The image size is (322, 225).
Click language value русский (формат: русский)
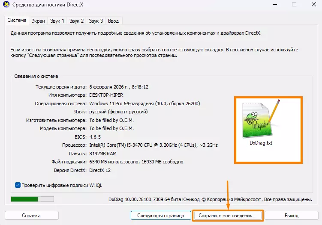(x=118, y=112)
